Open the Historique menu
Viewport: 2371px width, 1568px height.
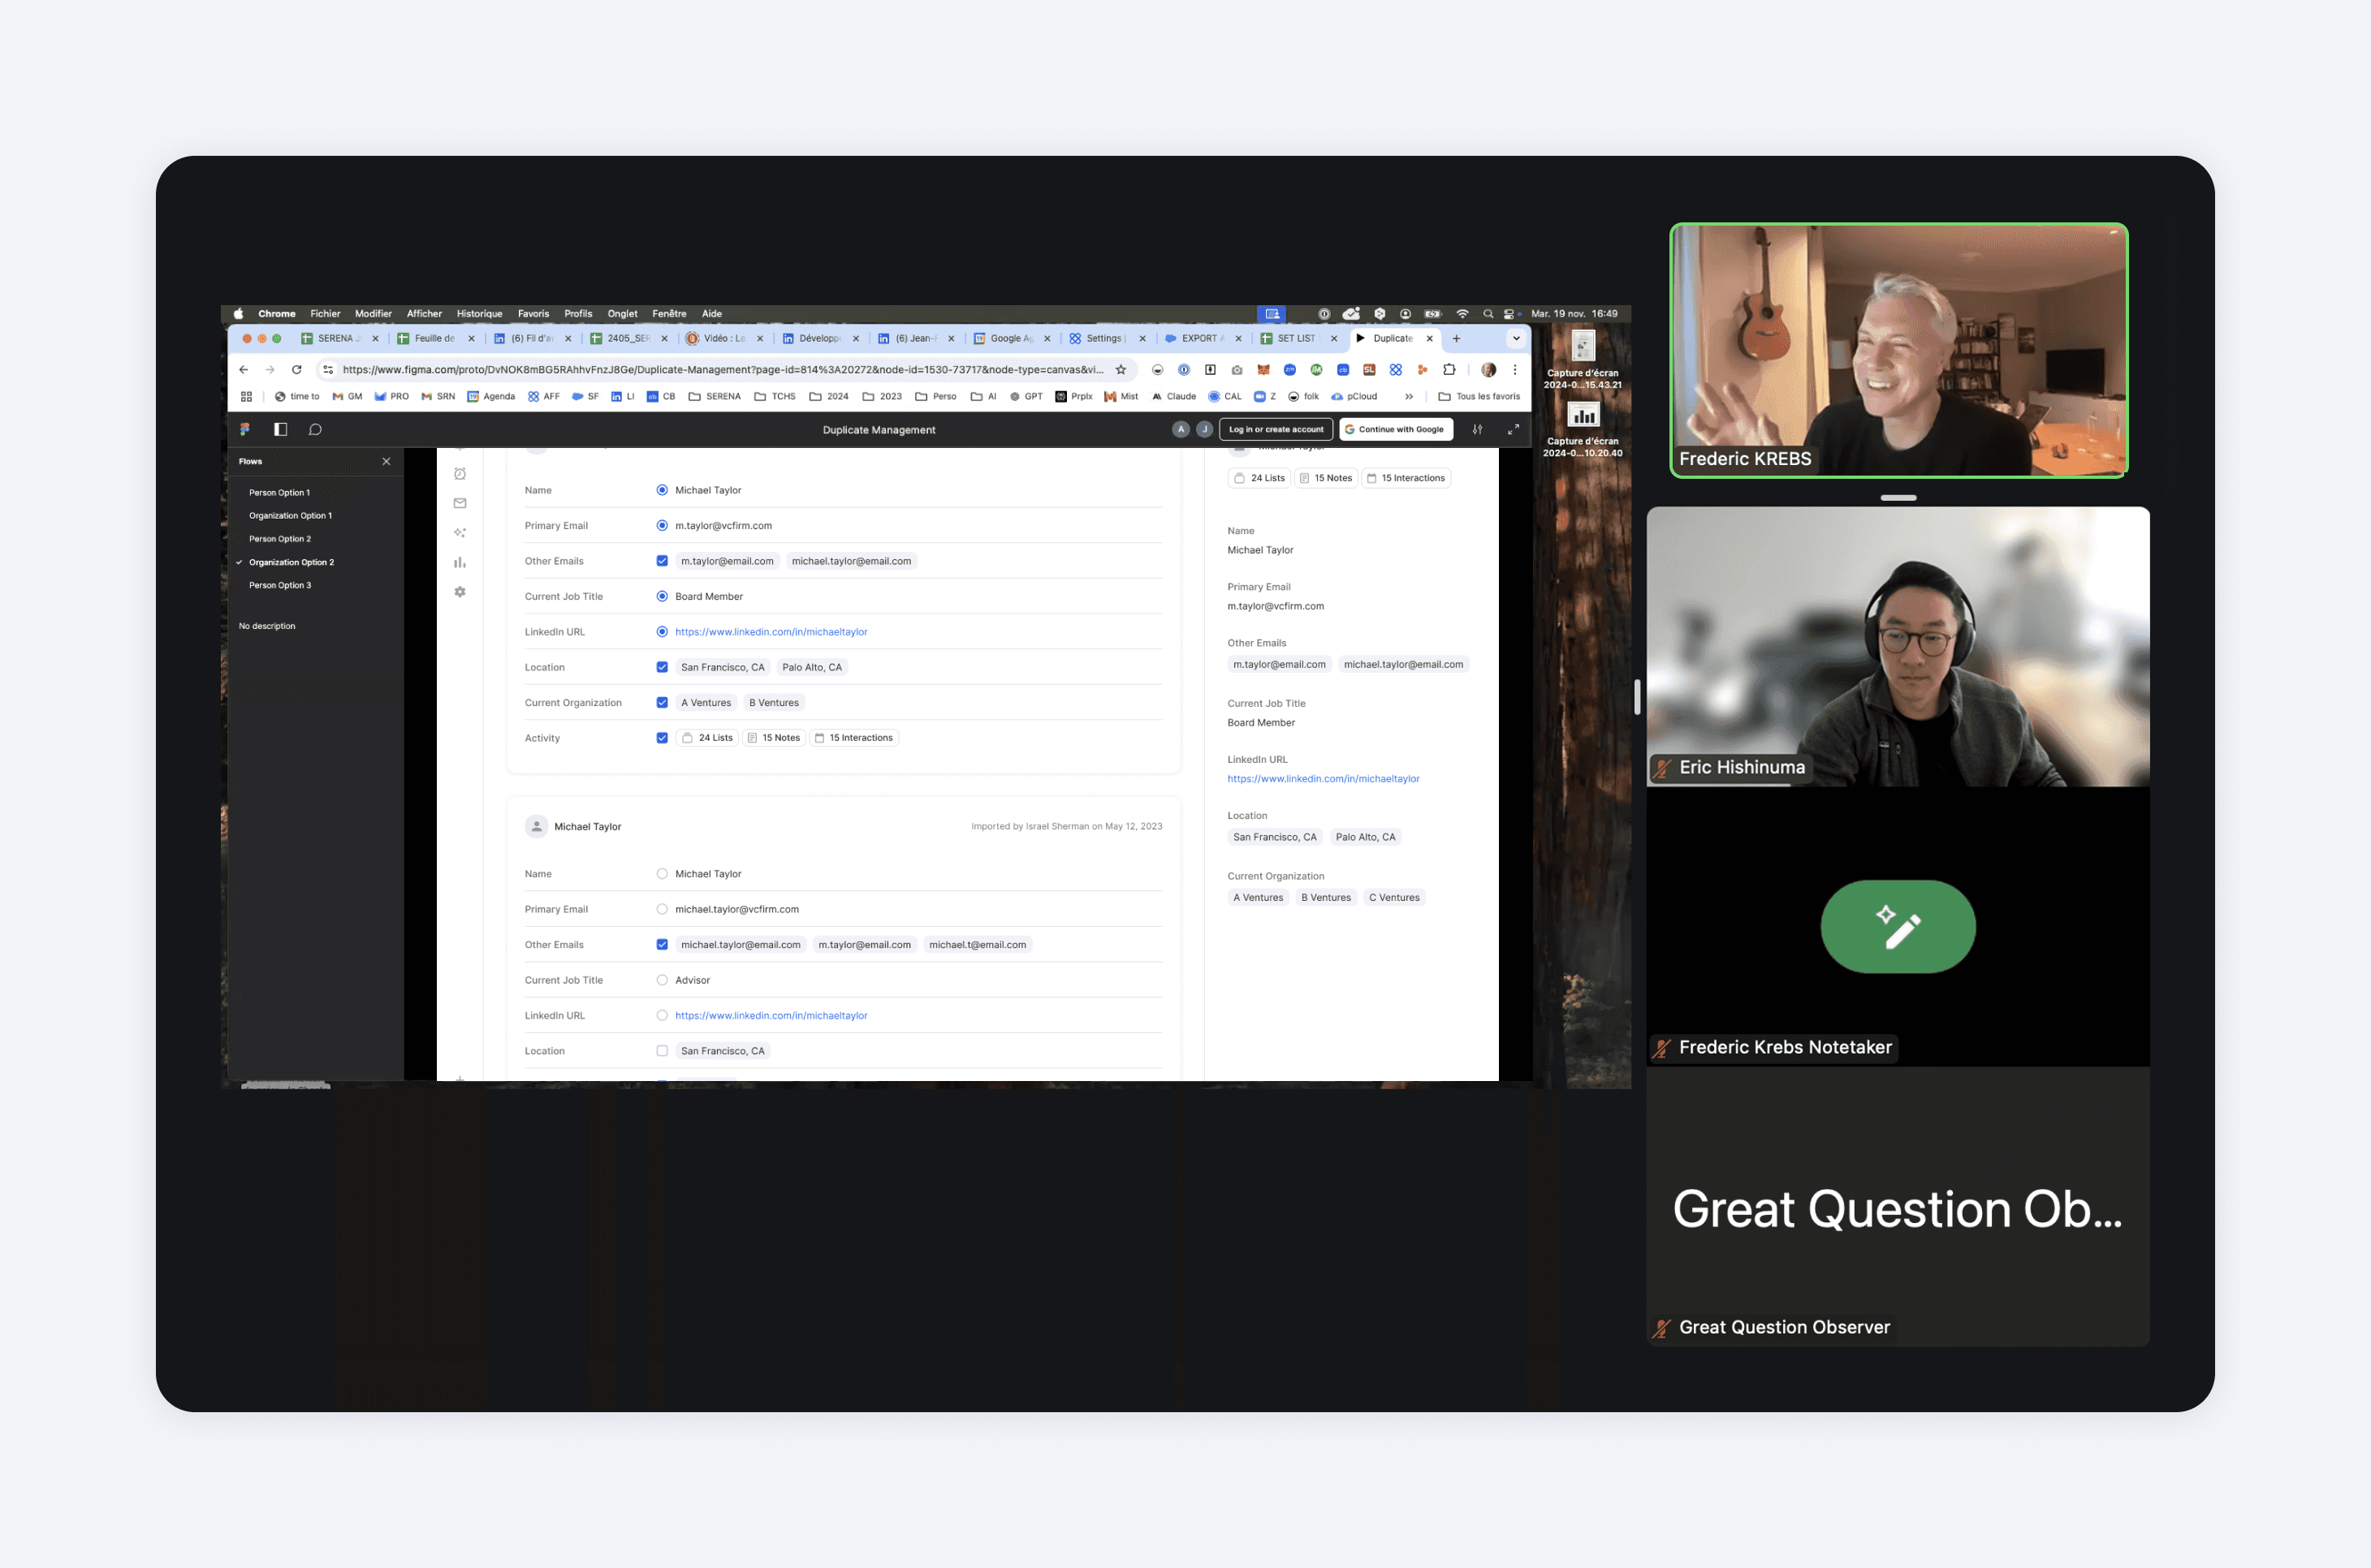click(479, 314)
